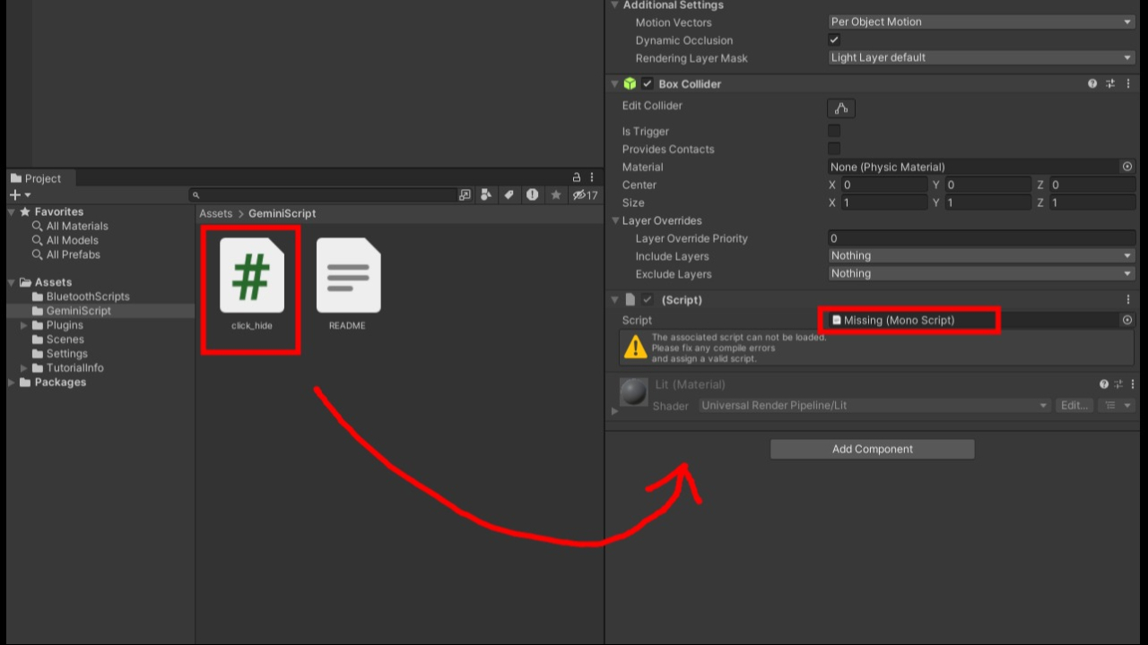Image resolution: width=1148 pixels, height=645 pixels.
Task: Open the Search by Label tag icon
Action: tap(509, 195)
